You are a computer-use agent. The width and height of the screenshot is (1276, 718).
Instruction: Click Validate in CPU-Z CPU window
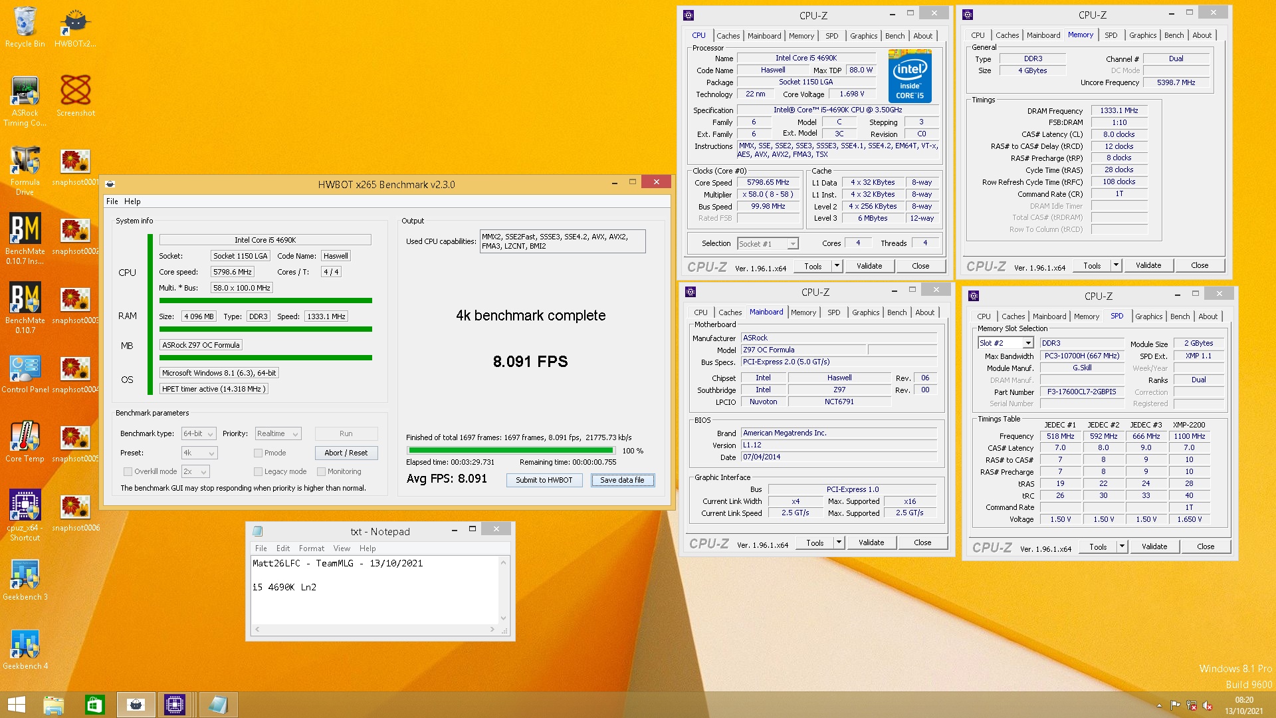pyautogui.click(x=869, y=266)
